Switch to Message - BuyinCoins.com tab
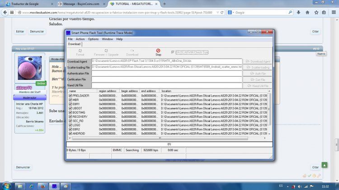This screenshot has height=190, width=339. [x=81, y=4]
